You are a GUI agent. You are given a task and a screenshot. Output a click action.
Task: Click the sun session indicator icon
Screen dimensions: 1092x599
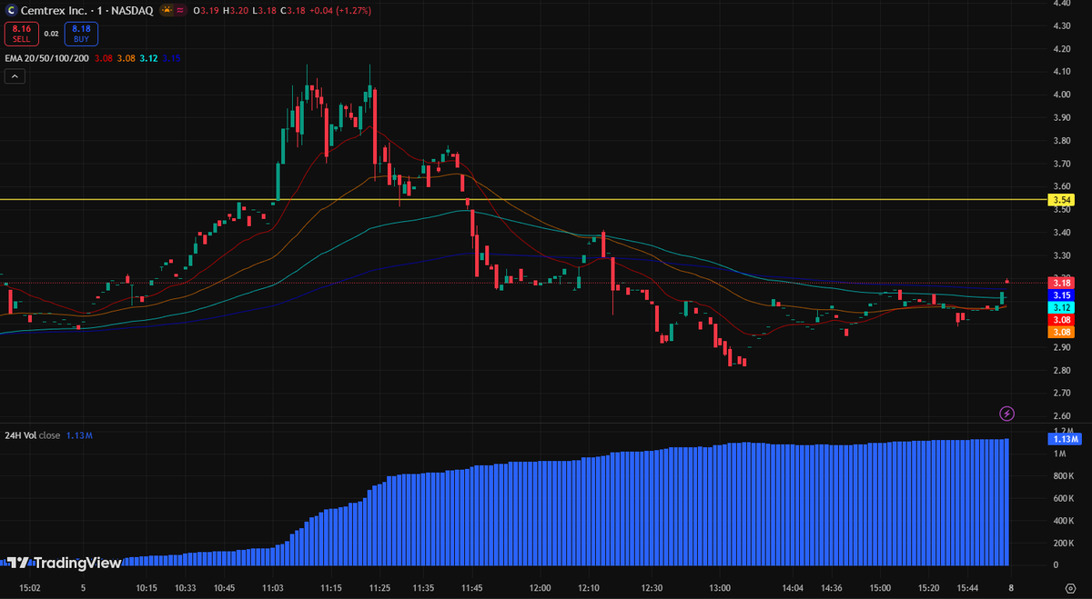pos(167,10)
